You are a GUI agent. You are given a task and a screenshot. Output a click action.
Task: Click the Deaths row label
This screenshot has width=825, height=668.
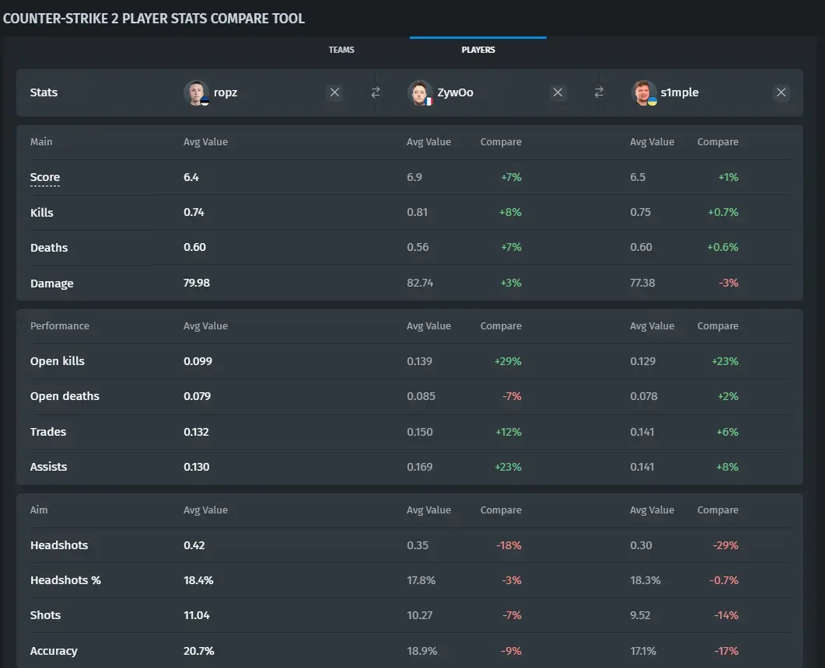click(x=49, y=248)
